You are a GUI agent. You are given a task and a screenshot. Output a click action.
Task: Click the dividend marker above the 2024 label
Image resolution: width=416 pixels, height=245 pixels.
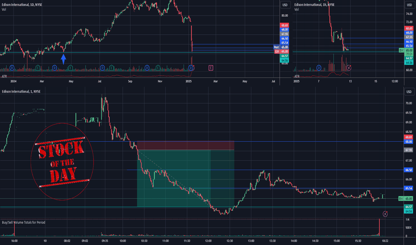(12, 68)
